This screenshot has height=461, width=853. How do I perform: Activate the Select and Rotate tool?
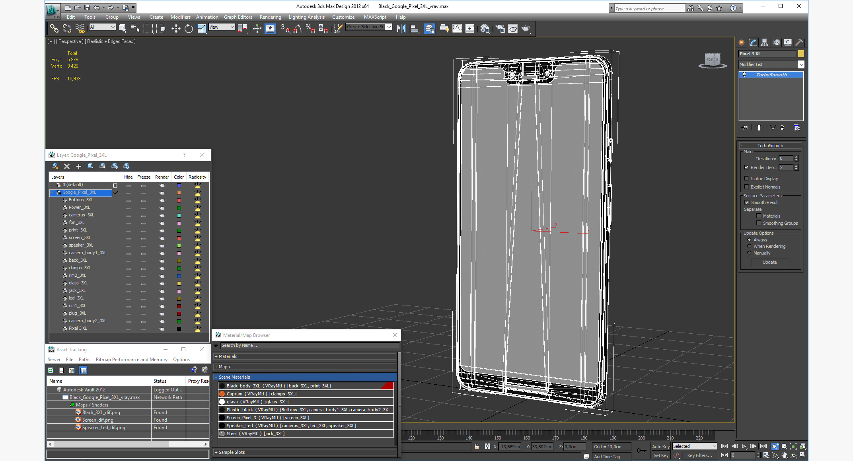(x=189, y=28)
